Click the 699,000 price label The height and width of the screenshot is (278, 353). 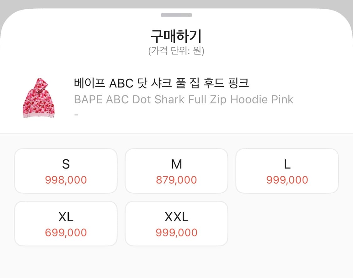click(66, 233)
